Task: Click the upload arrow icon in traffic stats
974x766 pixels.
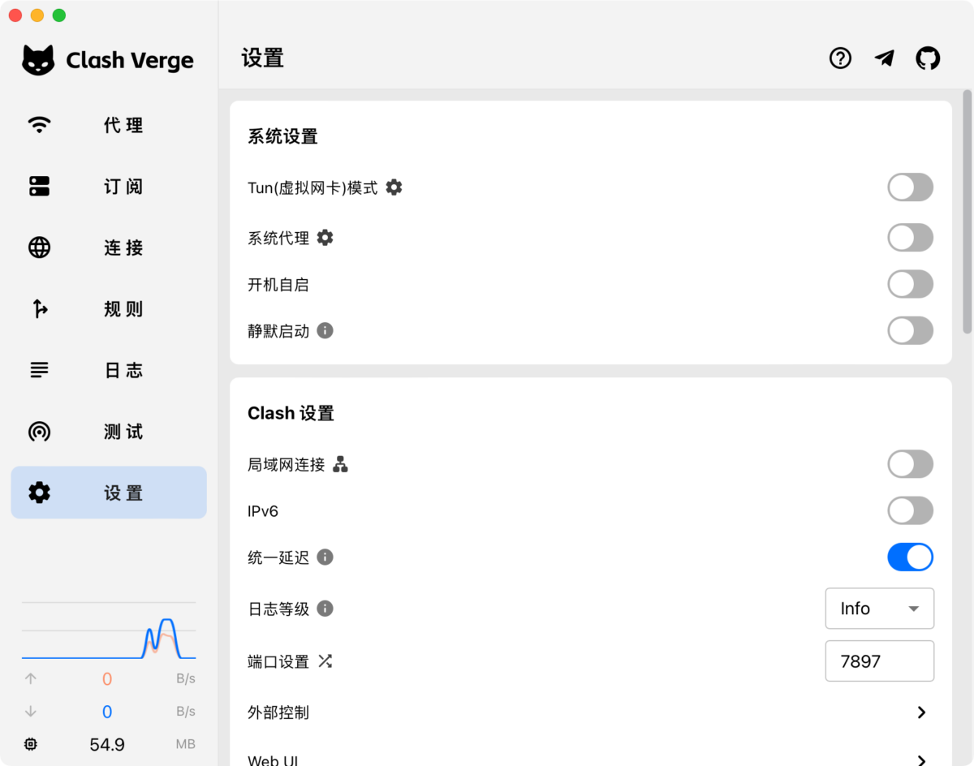Action: 31,678
